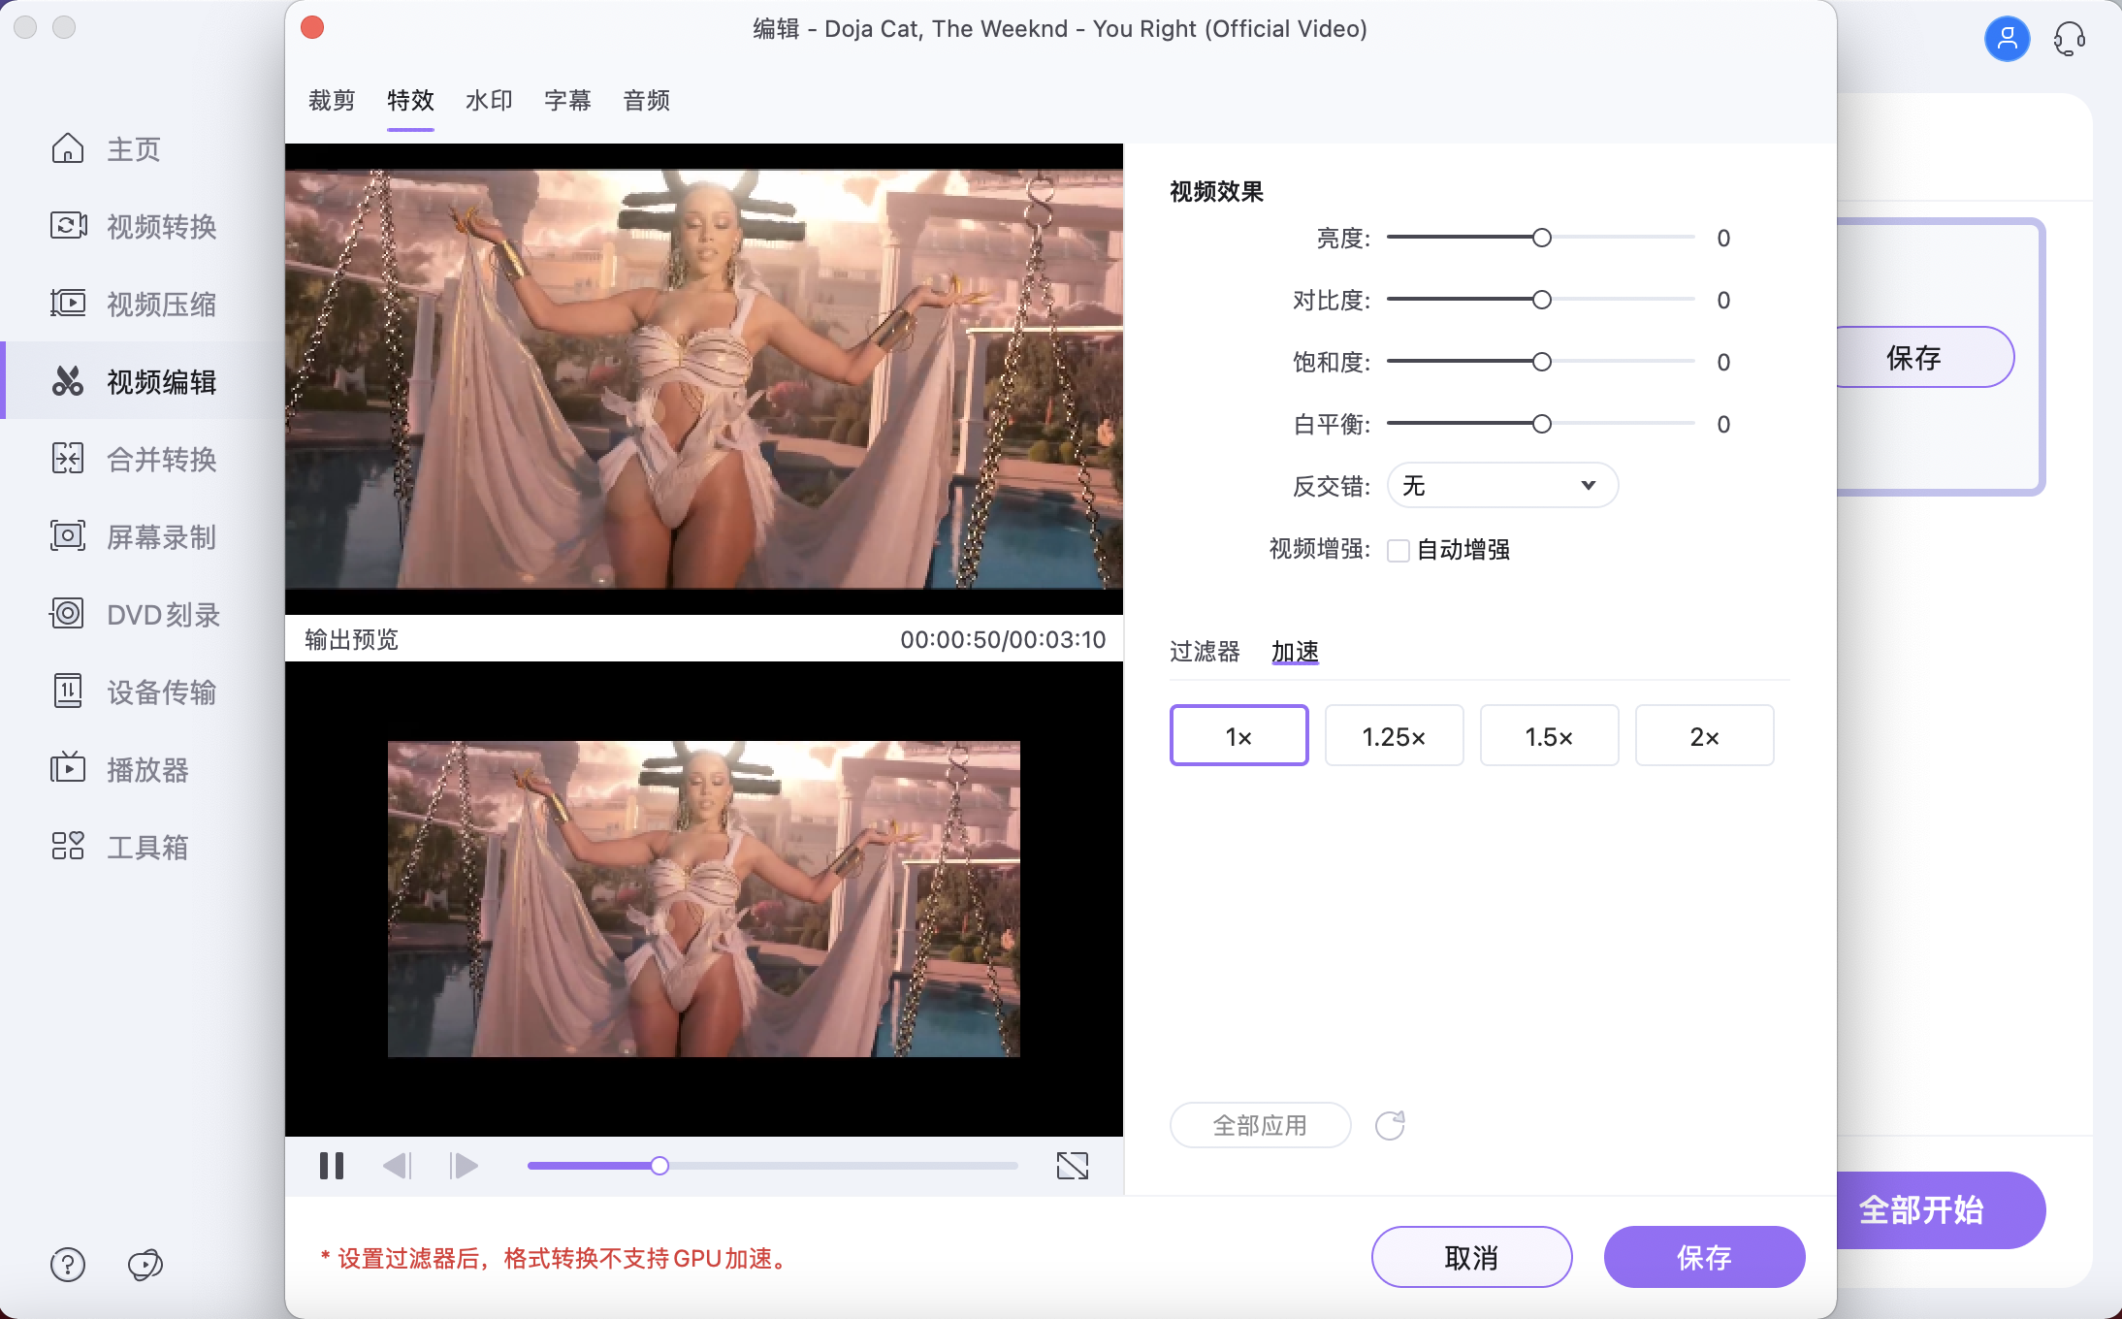Click the 00:00:50/00:03:10 timecode
The height and width of the screenshot is (1319, 2122).
pos(1003,639)
